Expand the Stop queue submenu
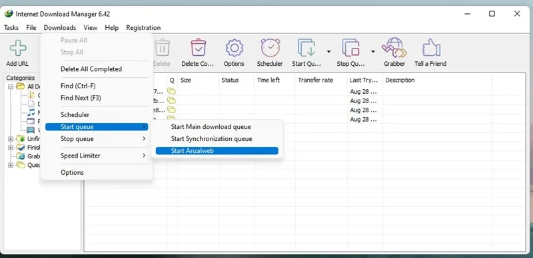The height and width of the screenshot is (258, 533). [x=144, y=138]
